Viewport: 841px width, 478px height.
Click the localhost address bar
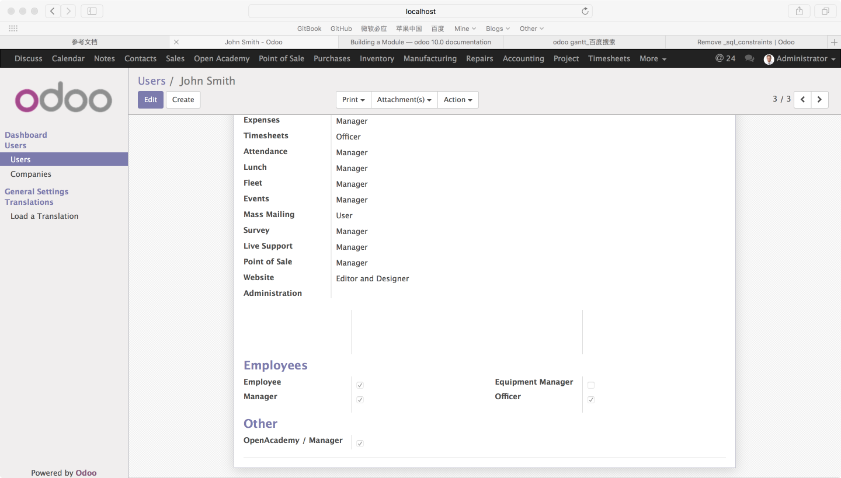point(420,11)
